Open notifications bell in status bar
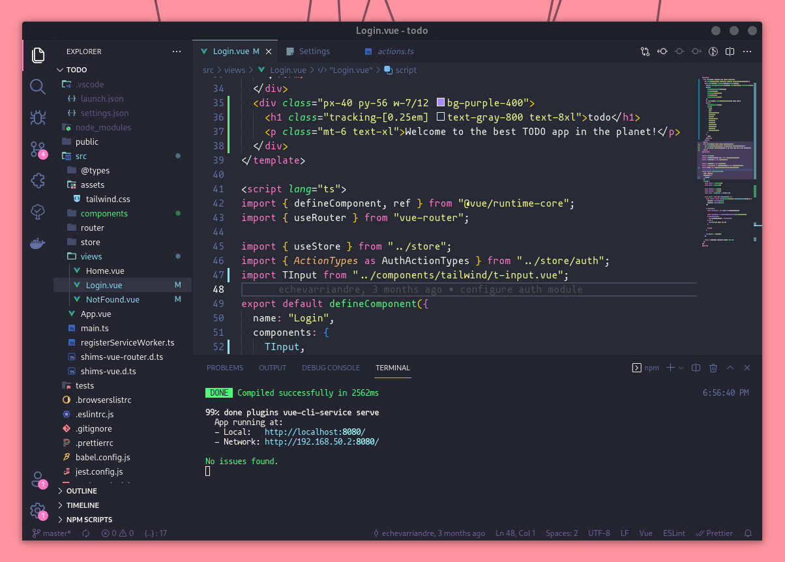This screenshot has width=785, height=562. click(x=748, y=533)
